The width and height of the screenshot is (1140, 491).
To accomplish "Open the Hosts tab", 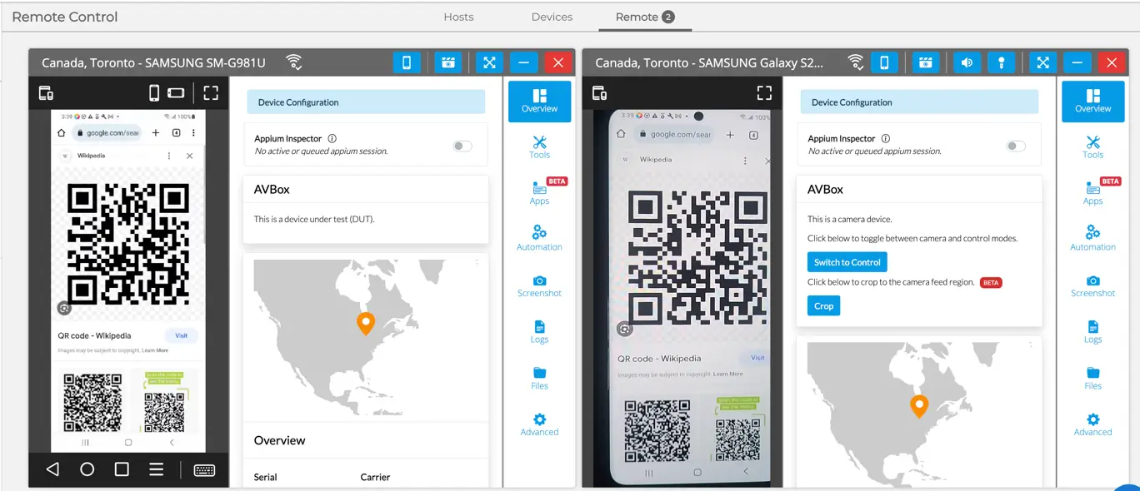I will click(458, 17).
